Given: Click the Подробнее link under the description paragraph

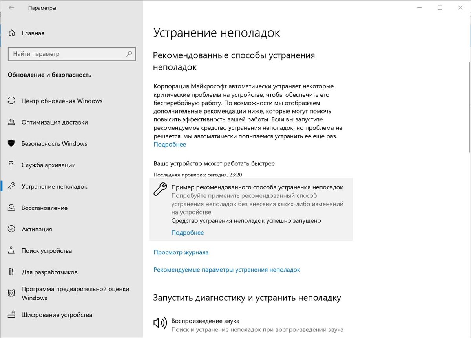Looking at the screenshot, I should click(170, 144).
